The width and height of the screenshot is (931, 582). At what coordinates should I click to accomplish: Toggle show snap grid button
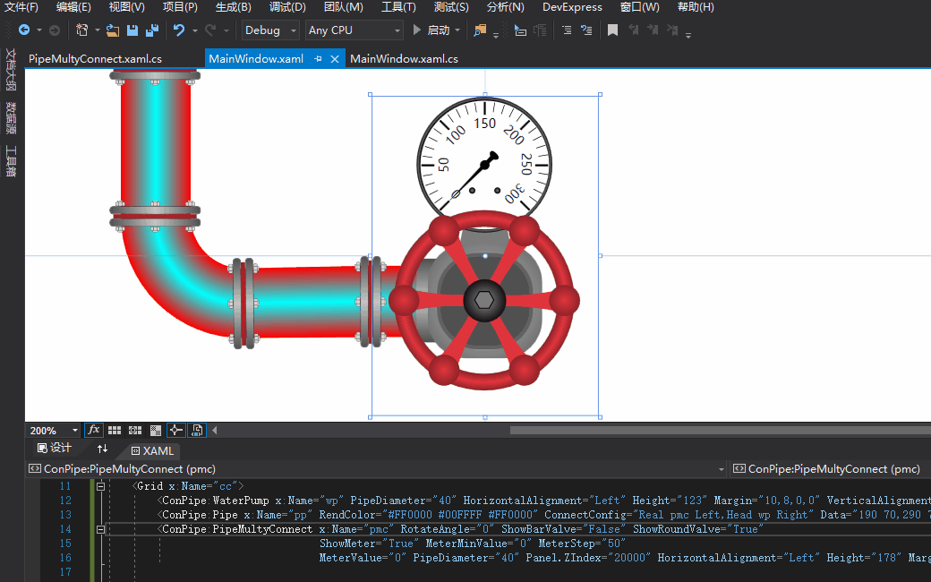point(115,430)
